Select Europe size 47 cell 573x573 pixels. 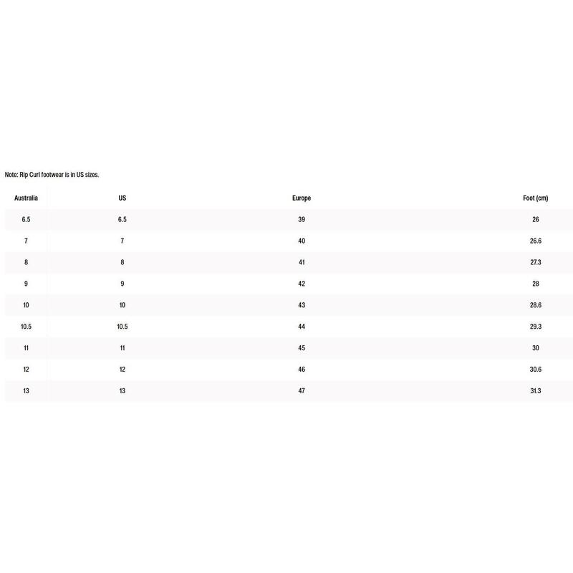click(x=302, y=391)
